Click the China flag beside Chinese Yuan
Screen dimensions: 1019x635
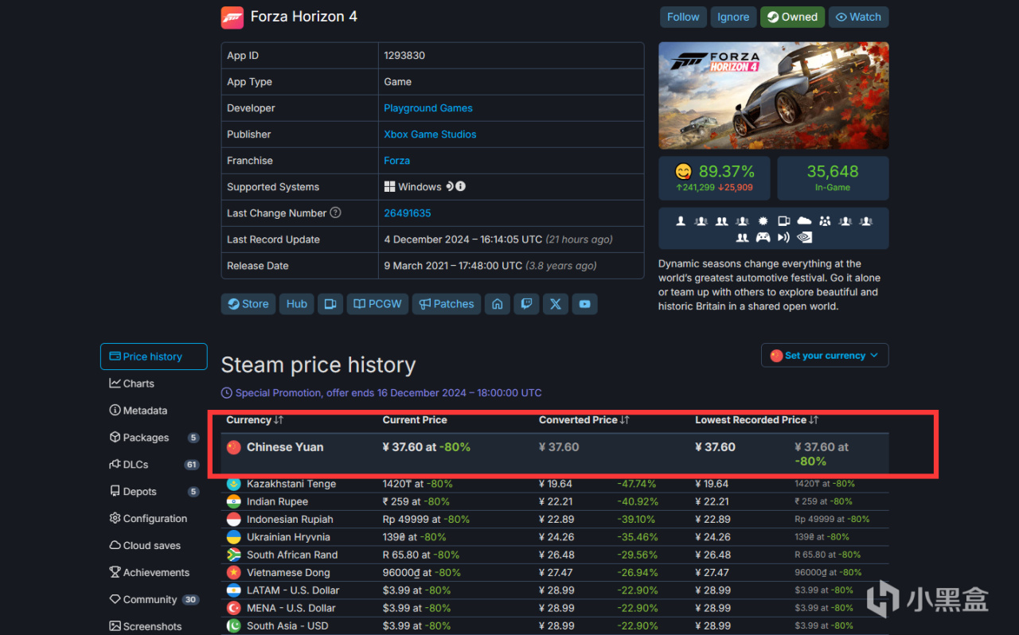point(233,447)
